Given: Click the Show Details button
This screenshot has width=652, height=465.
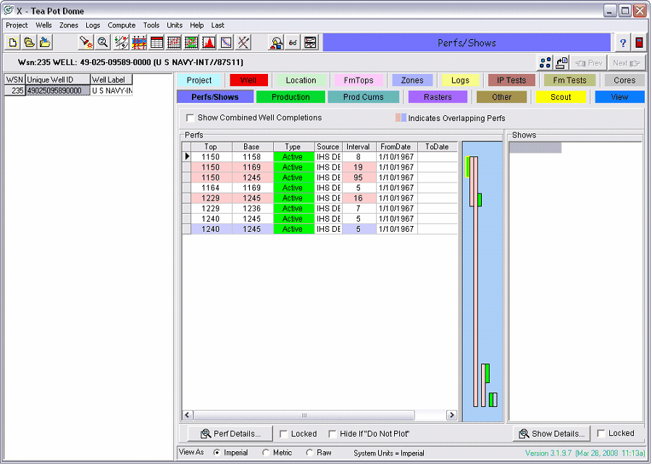Looking at the screenshot, I should (551, 433).
